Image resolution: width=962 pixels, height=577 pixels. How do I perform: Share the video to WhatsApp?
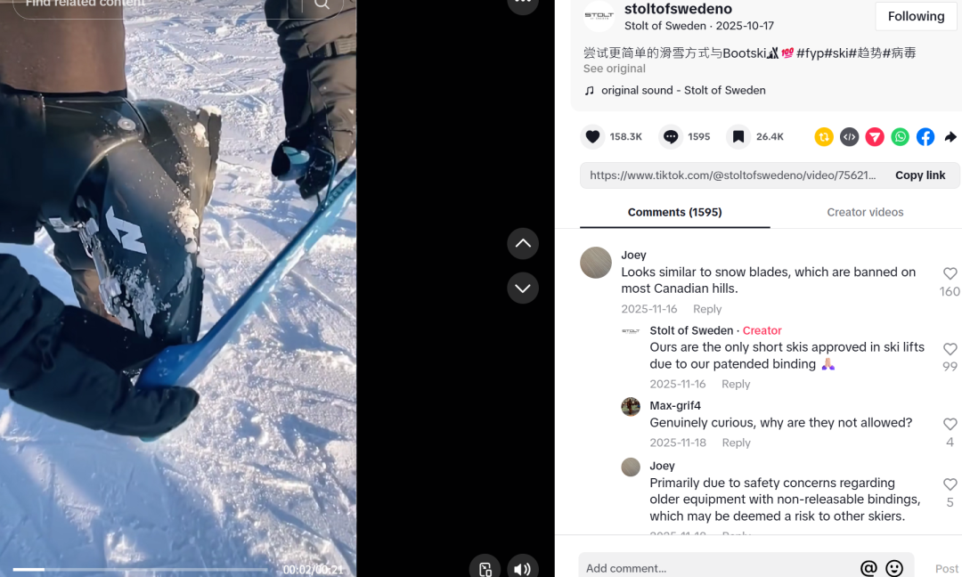pyautogui.click(x=900, y=136)
